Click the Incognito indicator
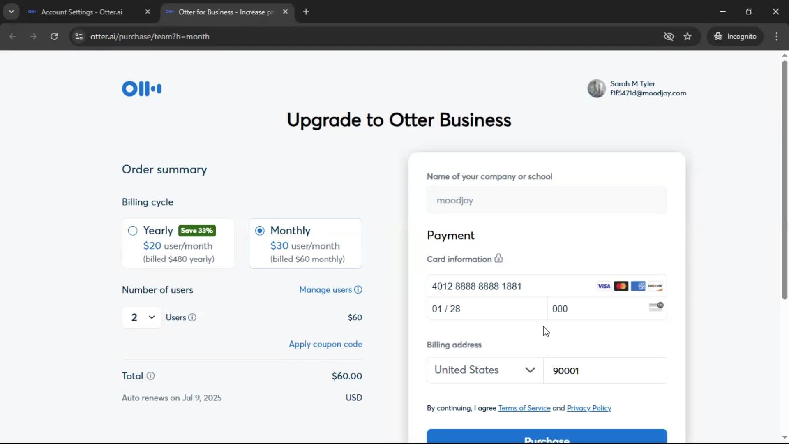789x444 pixels. [x=735, y=37]
